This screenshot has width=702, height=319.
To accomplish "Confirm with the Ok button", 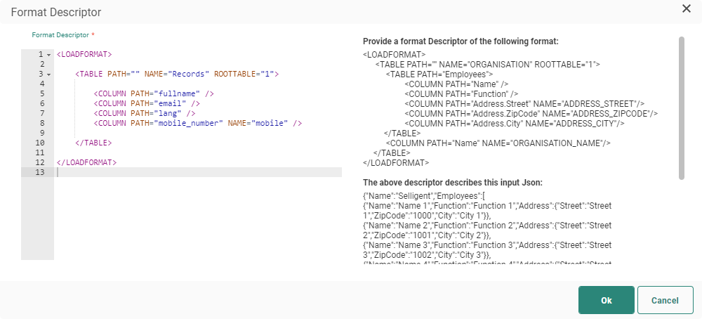I will tap(606, 300).
